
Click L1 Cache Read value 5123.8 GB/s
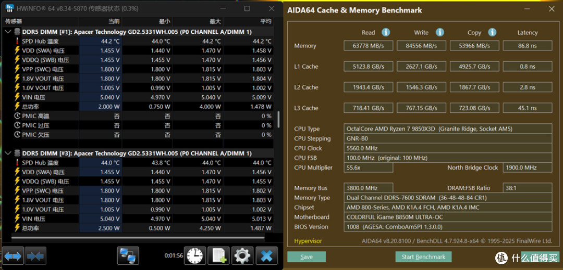click(369, 66)
